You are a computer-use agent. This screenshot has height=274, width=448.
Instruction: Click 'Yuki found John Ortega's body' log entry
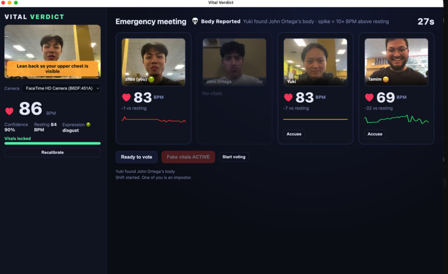coord(145,171)
